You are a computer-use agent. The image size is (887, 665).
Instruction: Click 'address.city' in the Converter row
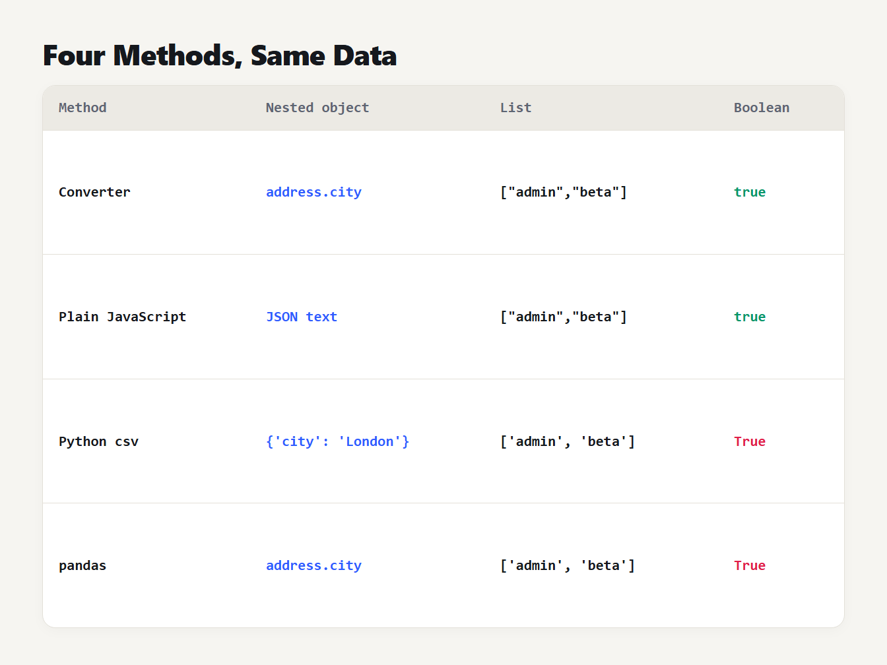pos(313,192)
